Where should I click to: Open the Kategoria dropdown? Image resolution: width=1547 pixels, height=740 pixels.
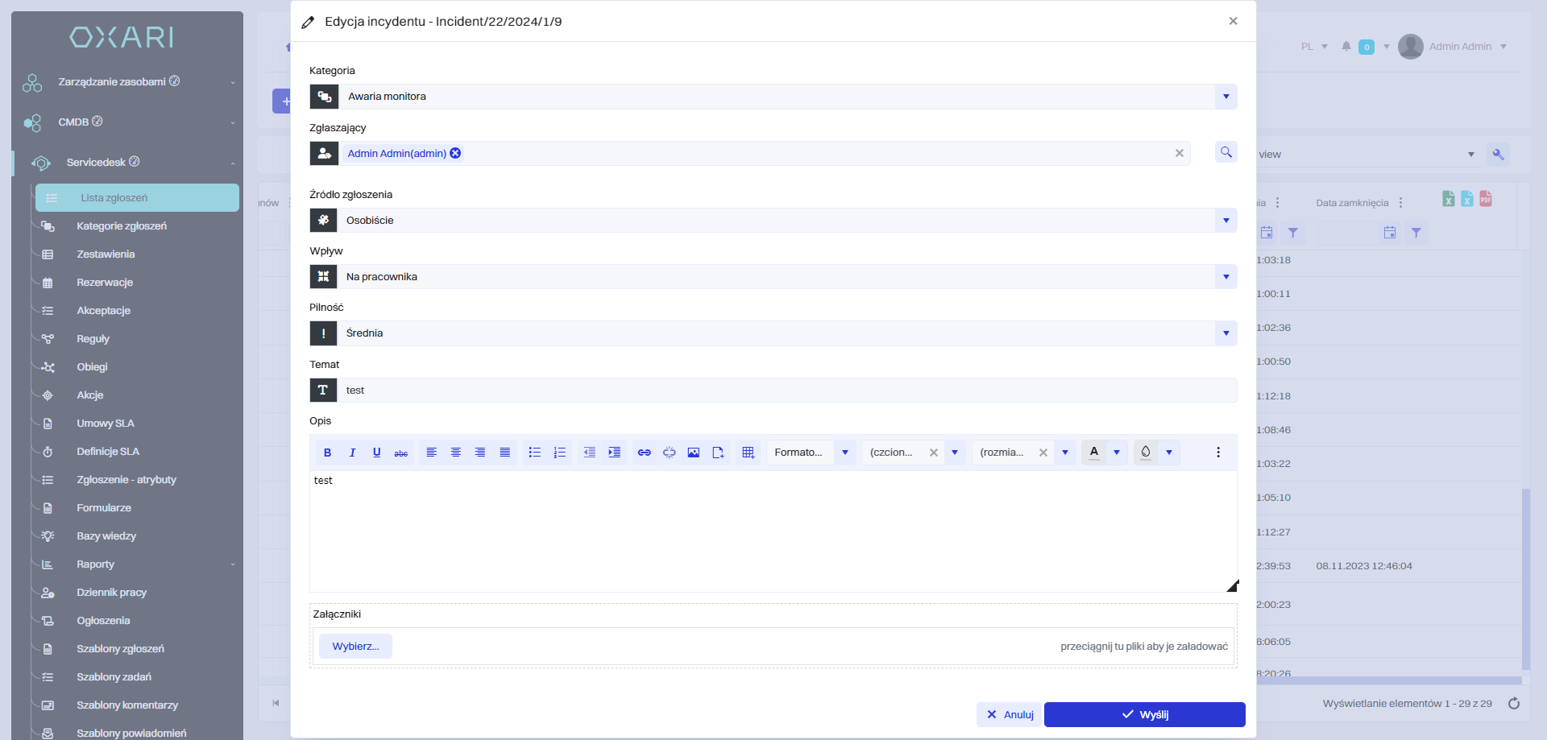coord(1226,97)
